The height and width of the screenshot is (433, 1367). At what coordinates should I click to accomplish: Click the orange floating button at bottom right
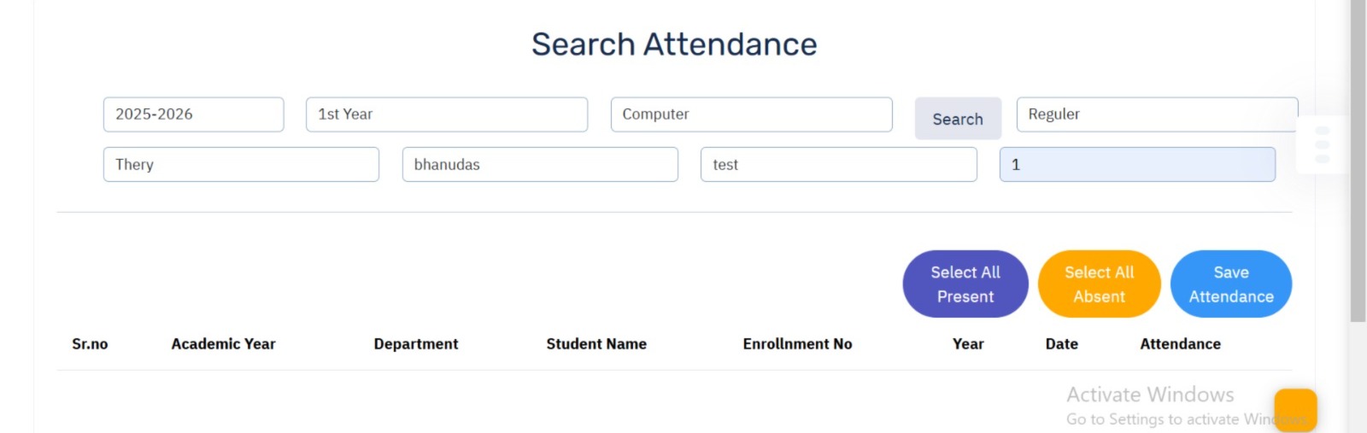coord(1295,409)
